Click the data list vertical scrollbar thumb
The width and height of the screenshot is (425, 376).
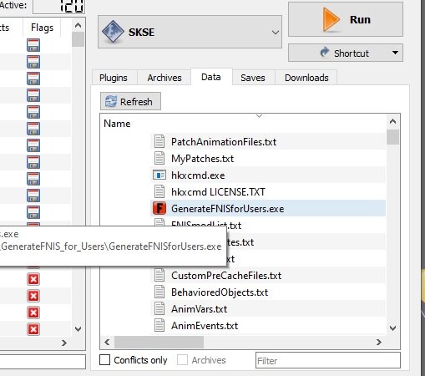click(x=392, y=137)
